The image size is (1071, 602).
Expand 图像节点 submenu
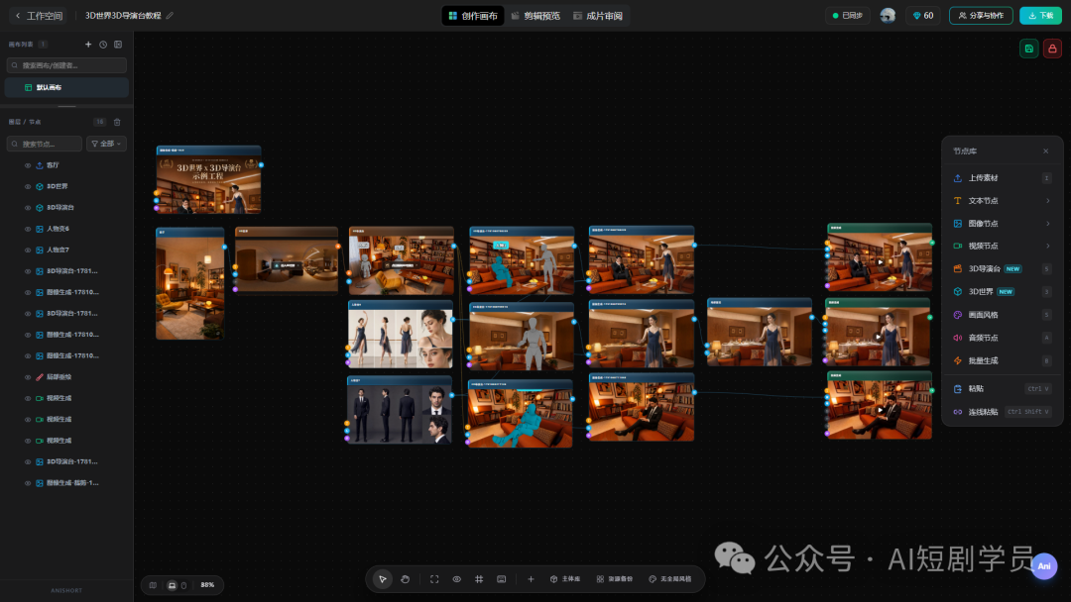click(1002, 224)
